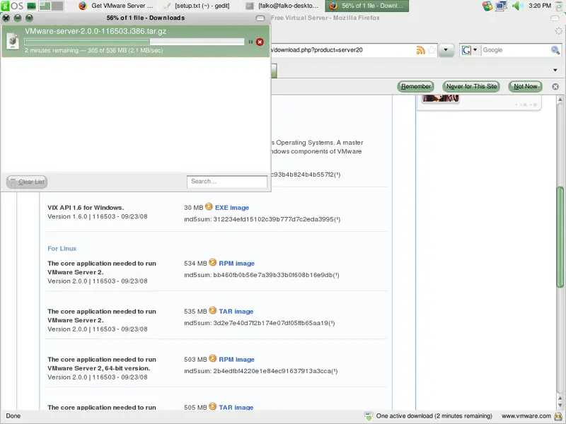The width and height of the screenshot is (566, 424).
Task: Close the password notification bar
Action: (555, 86)
